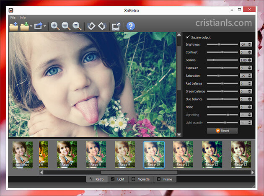Zoom out with the minus magnifier
The image size is (264, 196).
coord(66,26)
